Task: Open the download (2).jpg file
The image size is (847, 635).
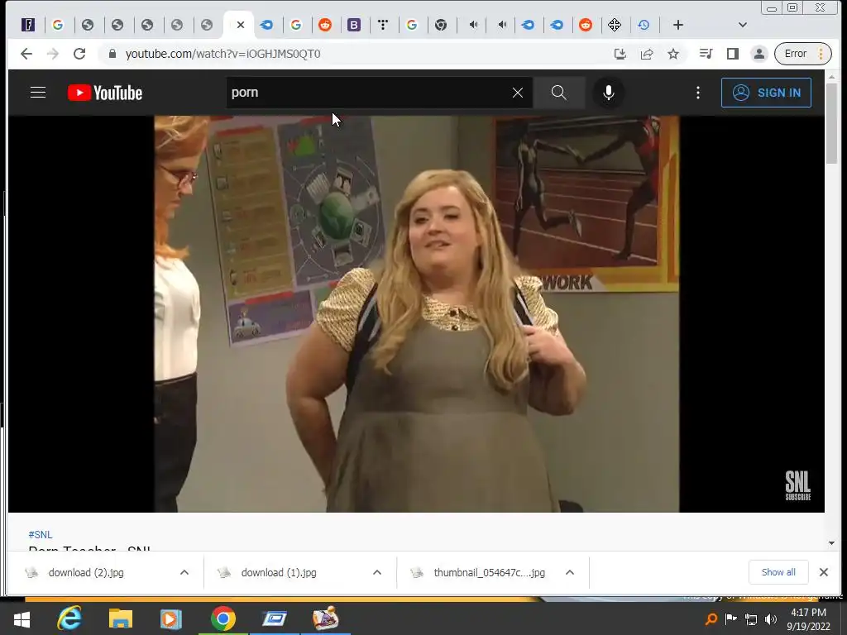Action: (86, 572)
